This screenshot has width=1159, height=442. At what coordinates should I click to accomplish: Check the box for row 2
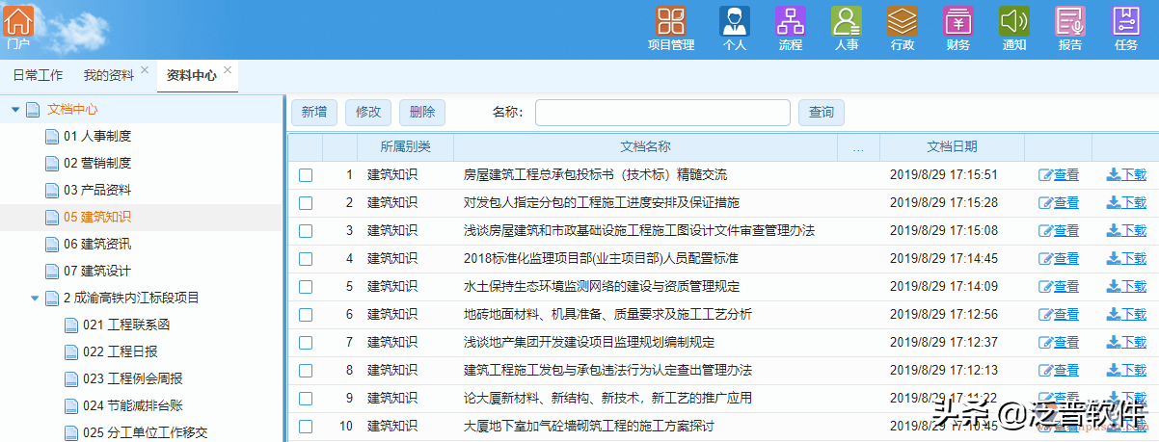(306, 203)
